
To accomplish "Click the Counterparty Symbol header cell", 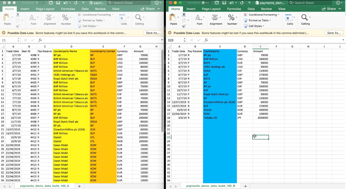I will (103, 51).
